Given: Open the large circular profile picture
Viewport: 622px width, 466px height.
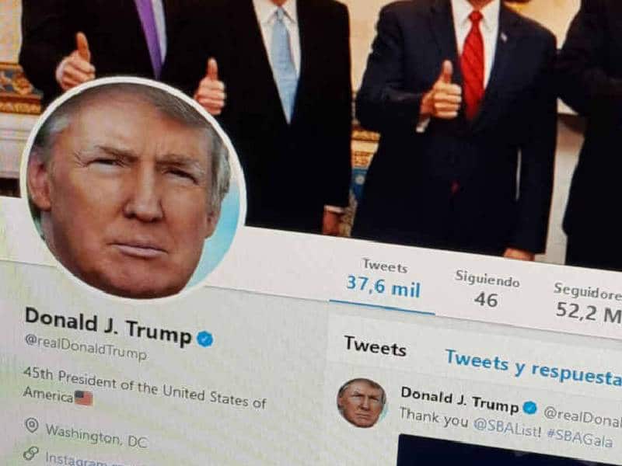Looking at the screenshot, I should (132, 189).
